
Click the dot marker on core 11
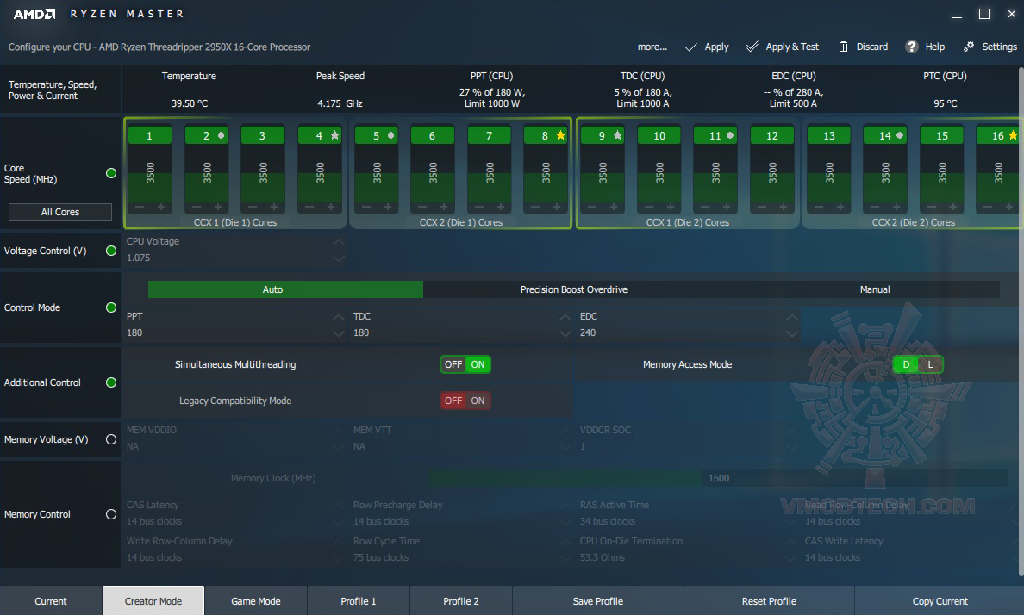730,135
